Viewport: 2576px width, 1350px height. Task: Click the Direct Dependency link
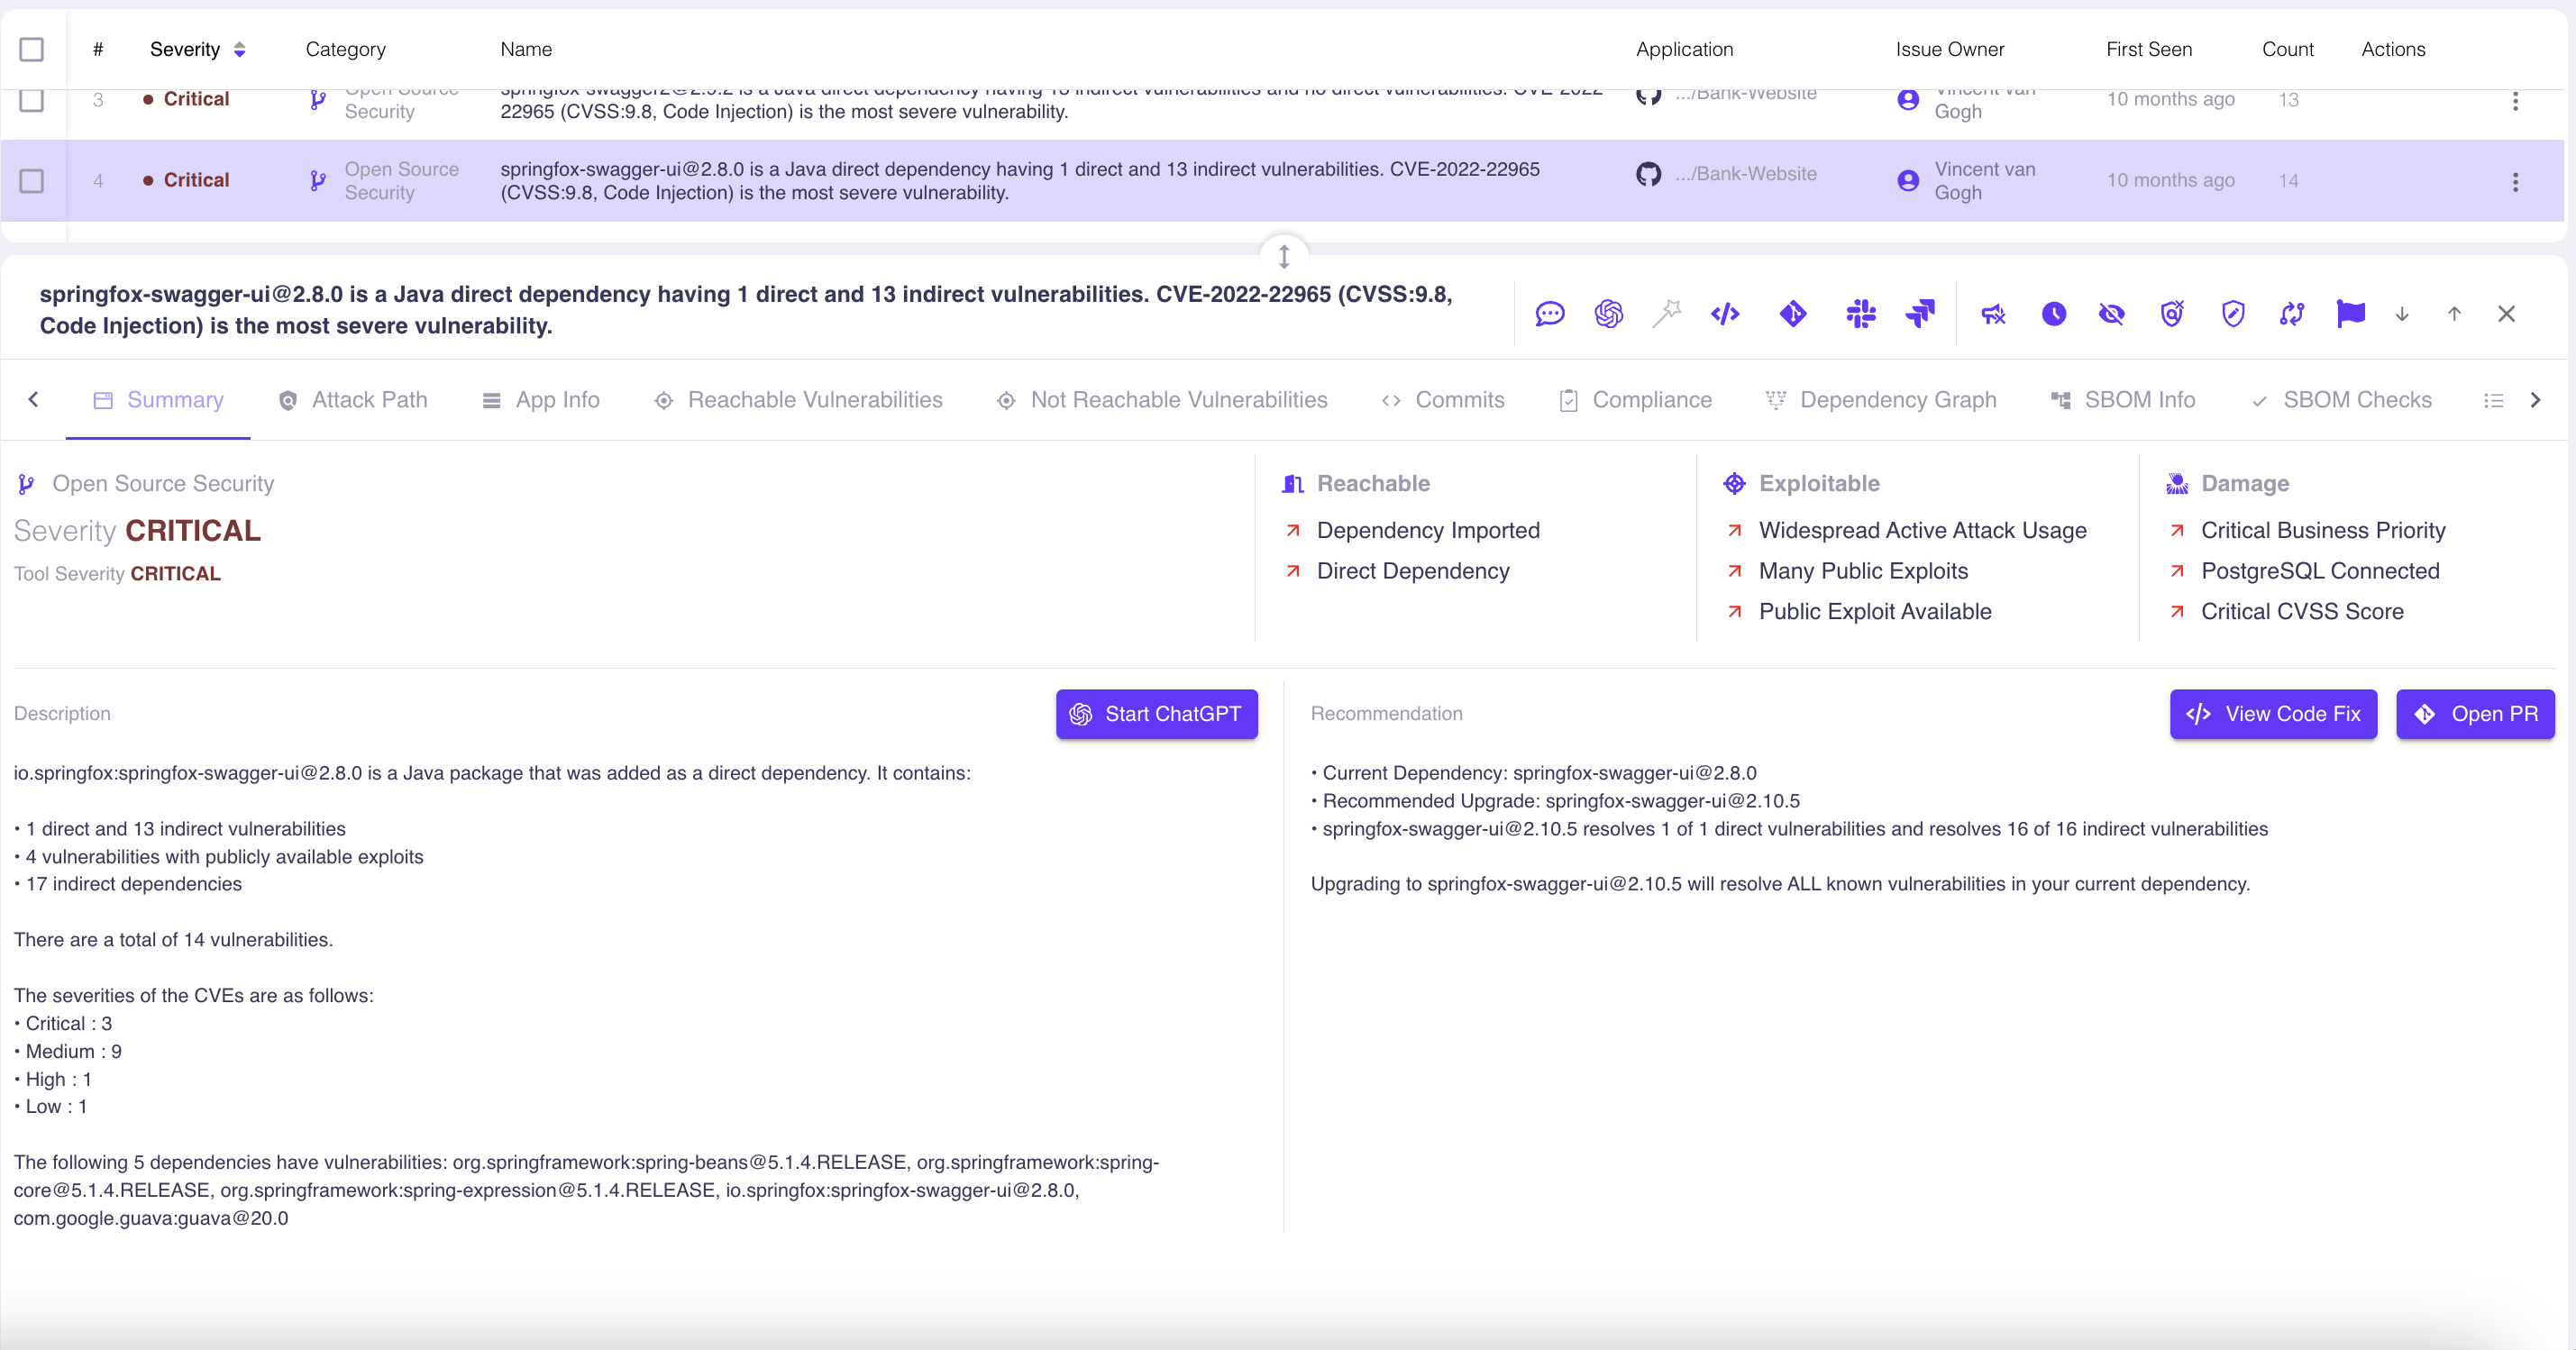tap(1413, 571)
